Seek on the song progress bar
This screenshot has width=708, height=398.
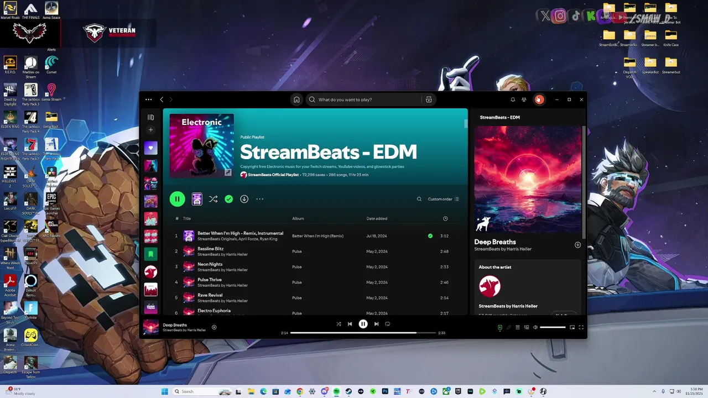(x=362, y=333)
